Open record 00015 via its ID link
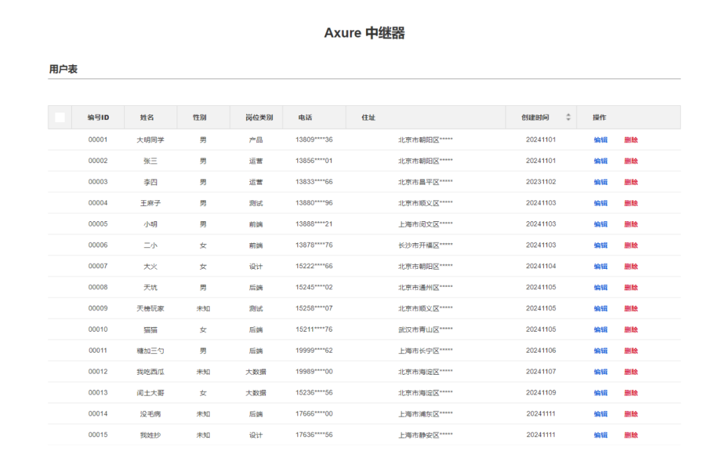 point(97,434)
